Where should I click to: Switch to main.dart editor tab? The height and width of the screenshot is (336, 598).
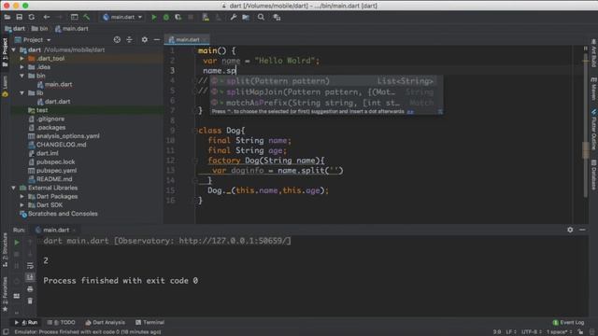tap(187, 39)
